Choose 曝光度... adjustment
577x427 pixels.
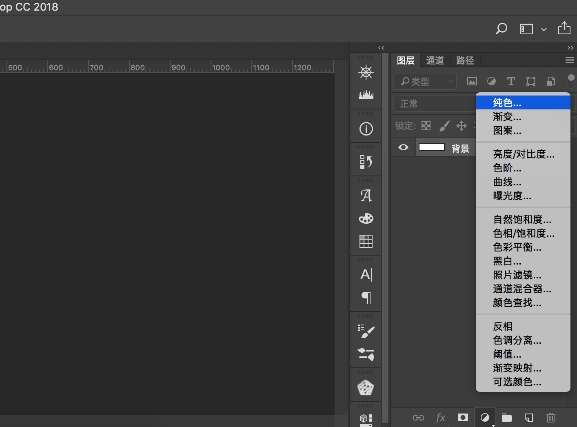[523, 196]
